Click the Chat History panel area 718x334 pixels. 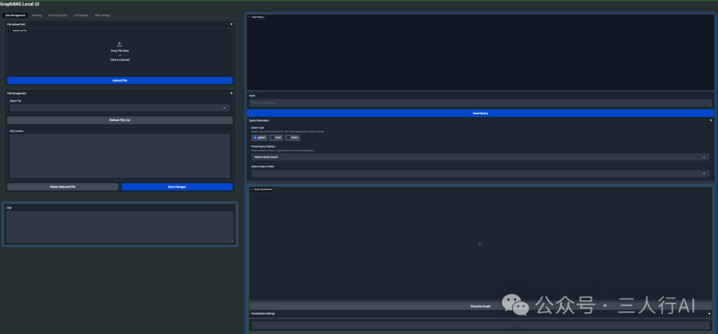click(481, 52)
